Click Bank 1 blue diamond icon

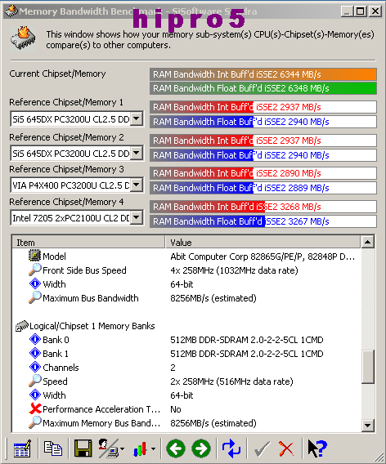tap(35, 353)
